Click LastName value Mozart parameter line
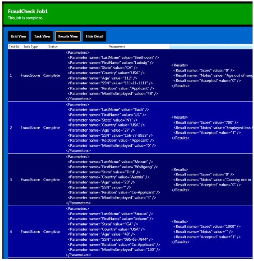 point(110,162)
